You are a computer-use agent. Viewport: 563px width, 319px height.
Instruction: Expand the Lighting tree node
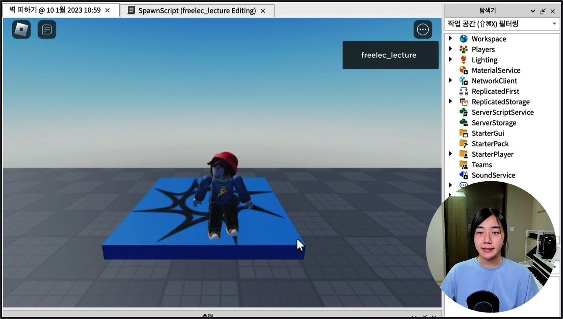tap(450, 59)
